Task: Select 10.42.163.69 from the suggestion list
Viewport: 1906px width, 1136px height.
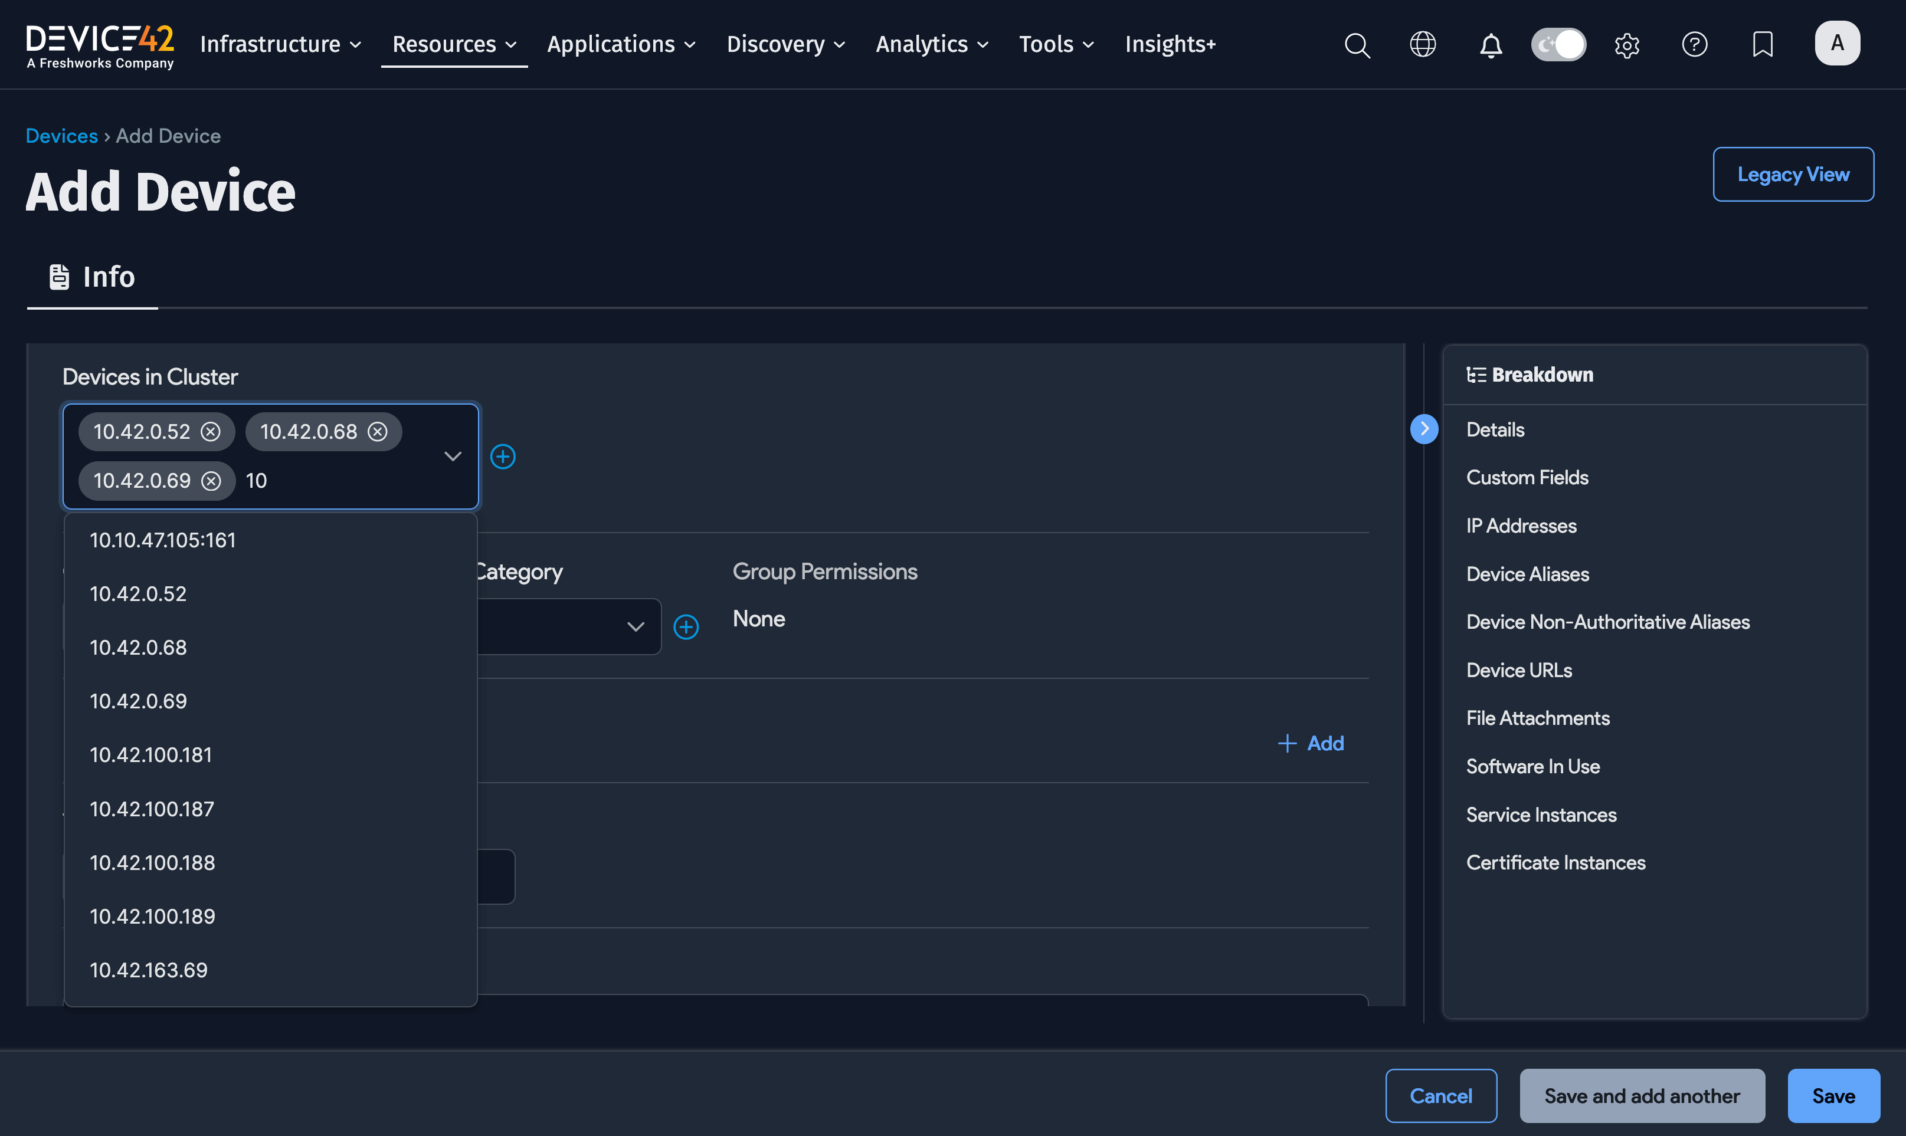Action: click(x=149, y=969)
